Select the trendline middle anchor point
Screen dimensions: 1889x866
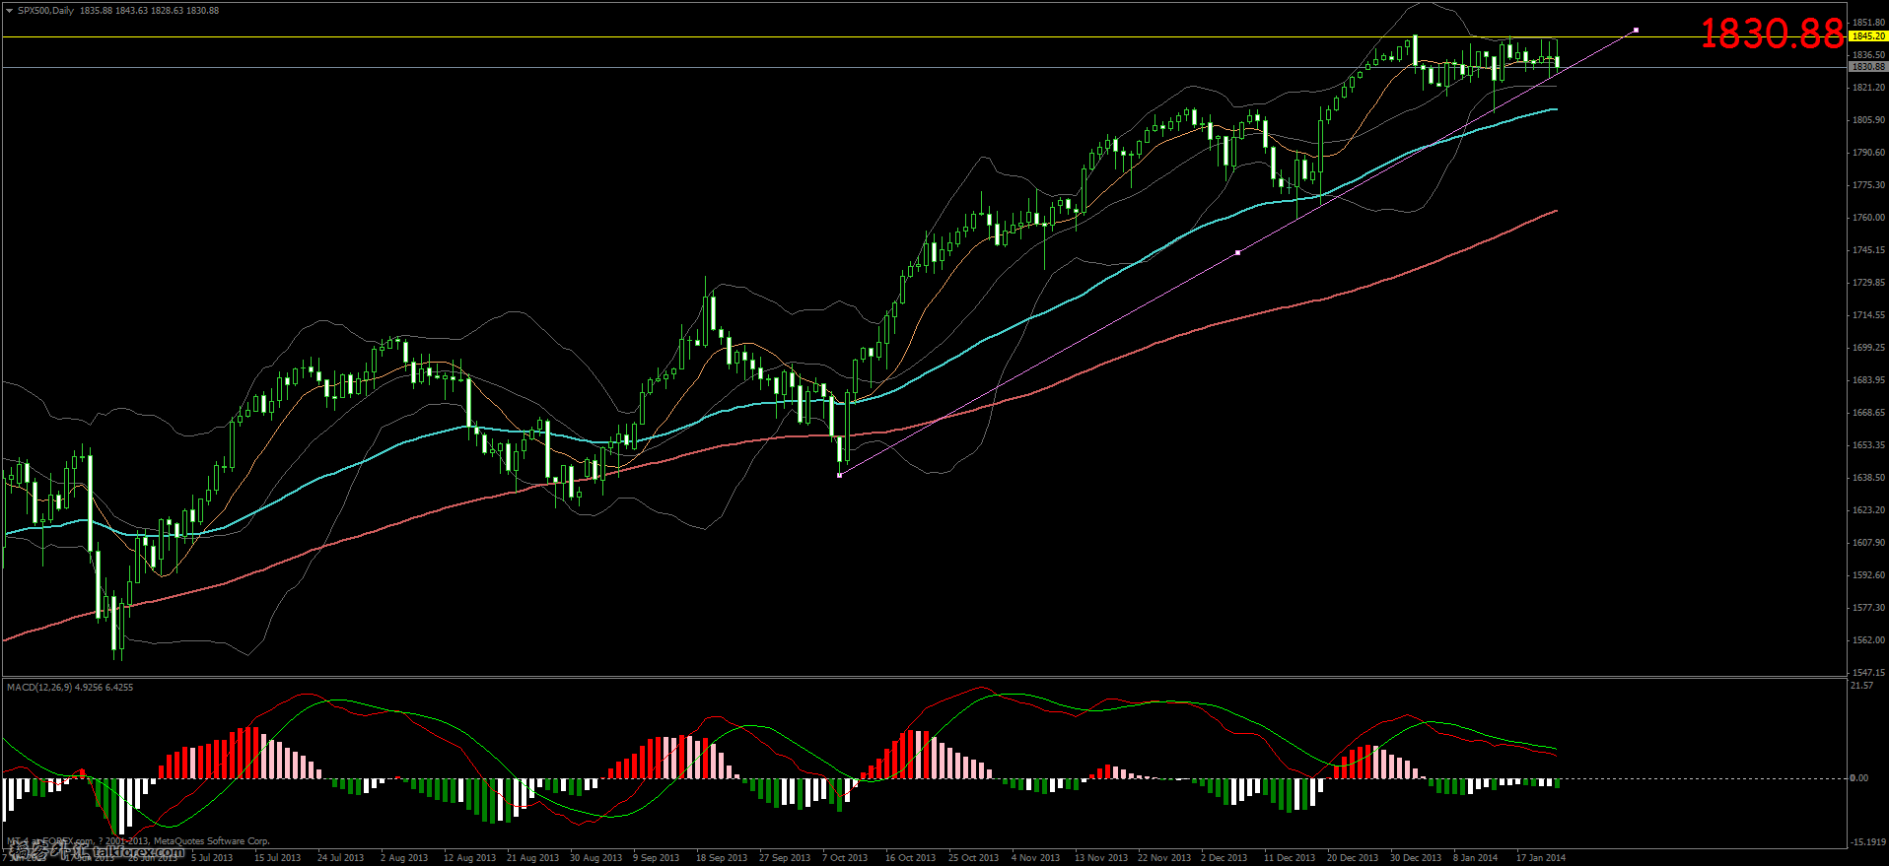(1237, 252)
